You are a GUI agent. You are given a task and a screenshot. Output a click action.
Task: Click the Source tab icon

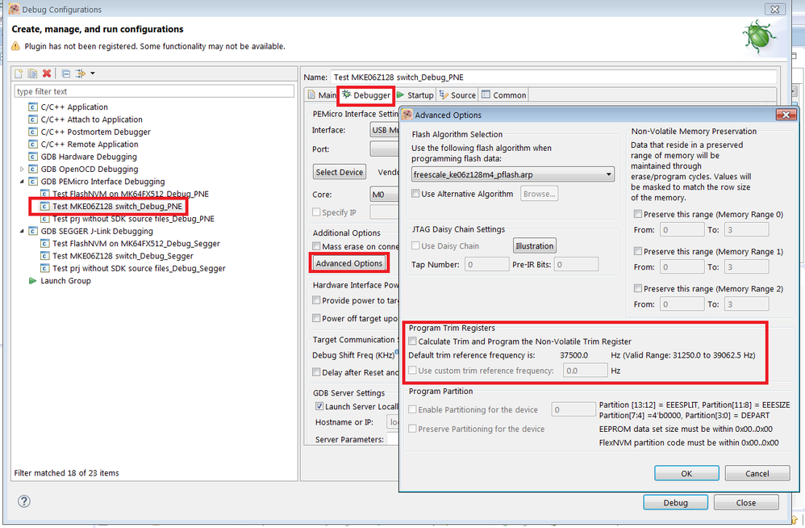pyautogui.click(x=444, y=94)
